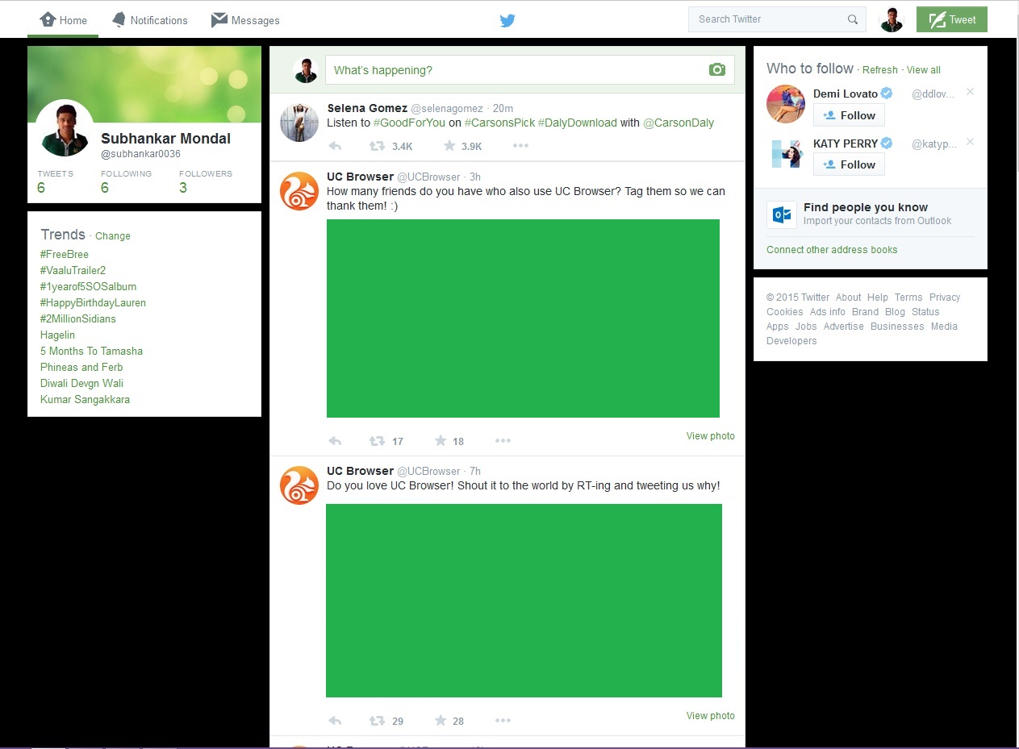Click Change next to Trends

113,236
